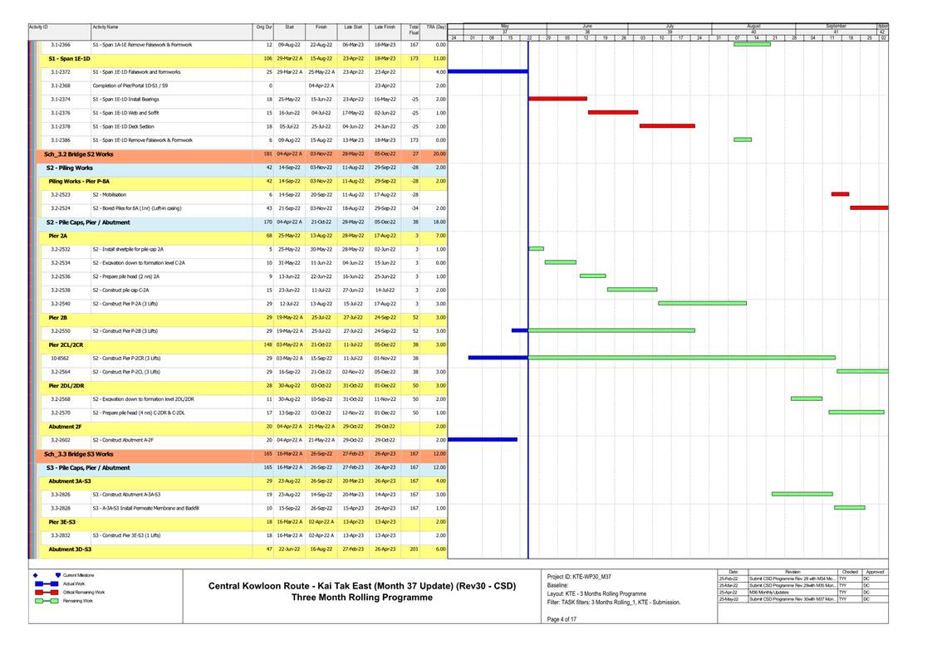Screen dimensions: 942x664
Task: Collapse the Pier 2A group row
Action: pyautogui.click(x=58, y=236)
